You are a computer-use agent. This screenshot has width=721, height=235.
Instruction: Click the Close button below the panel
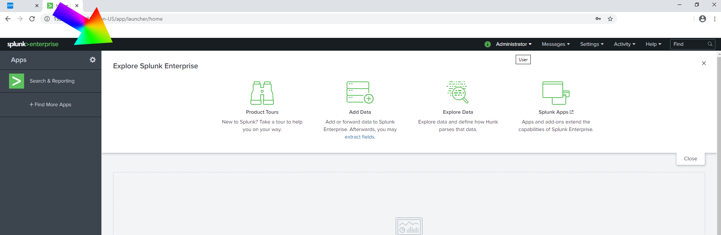click(x=690, y=158)
